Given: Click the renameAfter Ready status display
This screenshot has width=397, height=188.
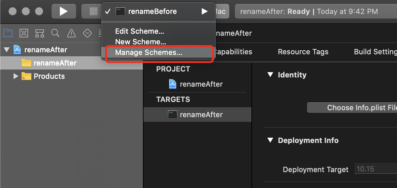Looking at the screenshot, I should click(x=316, y=11).
